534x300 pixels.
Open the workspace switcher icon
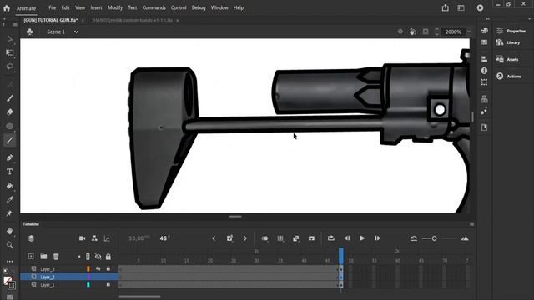coord(461,7)
